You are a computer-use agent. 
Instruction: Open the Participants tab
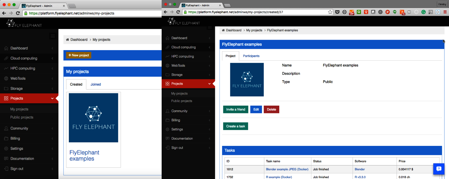(251, 56)
